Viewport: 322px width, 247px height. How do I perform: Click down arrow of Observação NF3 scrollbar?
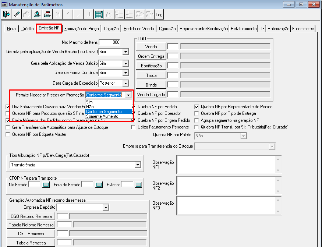[278, 211]
